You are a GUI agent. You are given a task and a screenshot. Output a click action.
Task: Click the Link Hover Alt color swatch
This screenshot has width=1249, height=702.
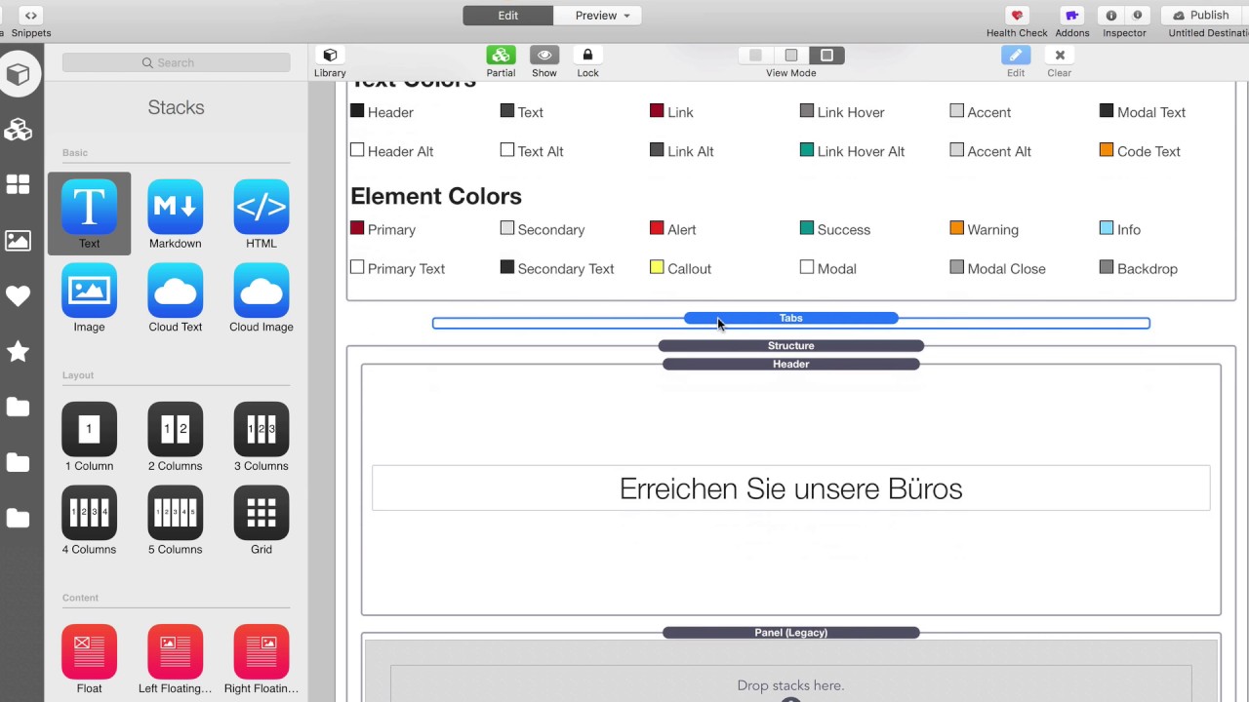807,150
